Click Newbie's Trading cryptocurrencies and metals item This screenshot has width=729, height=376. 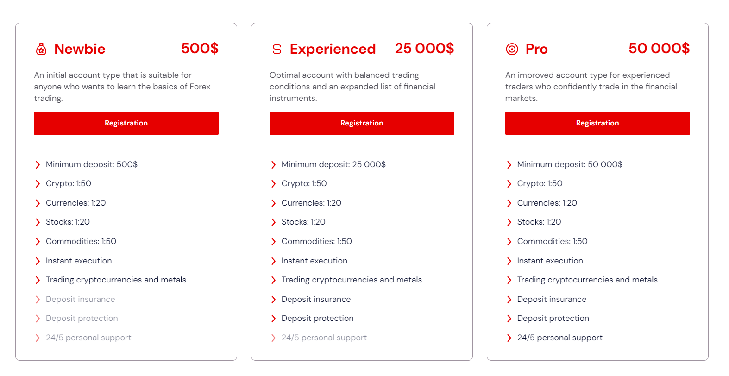click(116, 280)
